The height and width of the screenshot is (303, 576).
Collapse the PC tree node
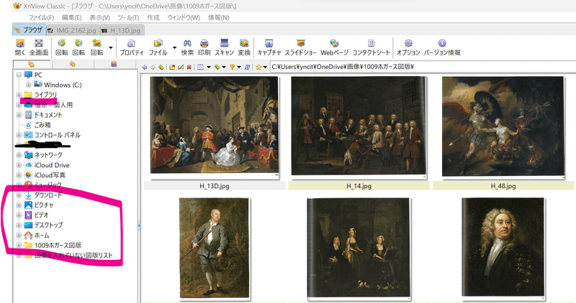point(19,75)
